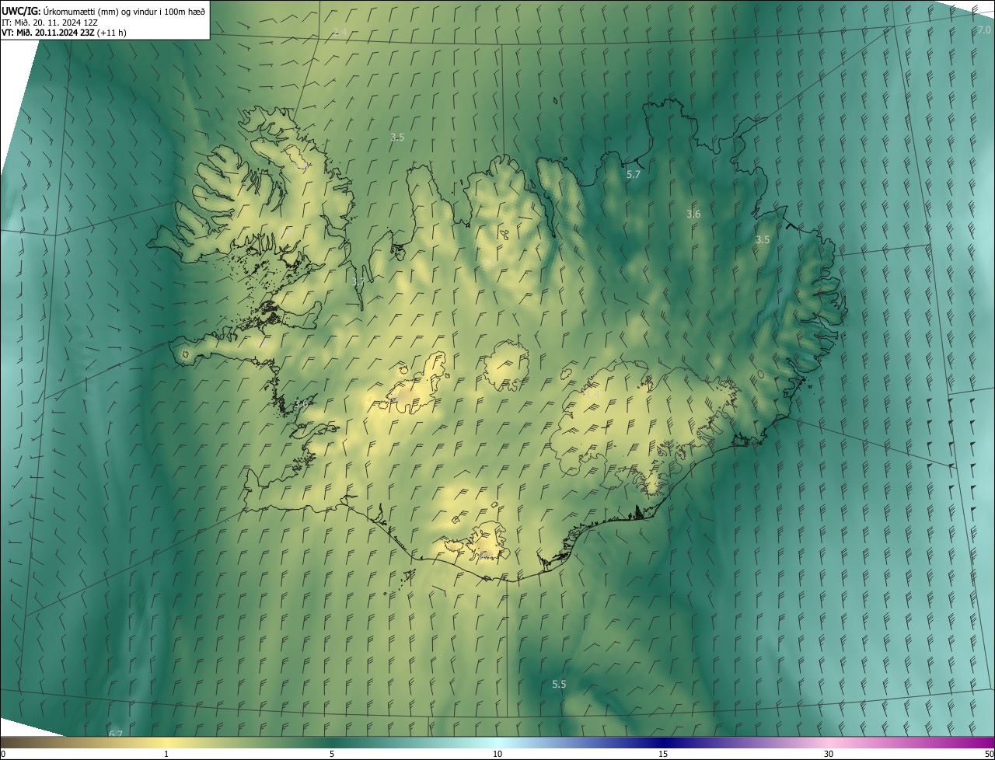Click the "3.6" value label on the west coast

pos(302,404)
